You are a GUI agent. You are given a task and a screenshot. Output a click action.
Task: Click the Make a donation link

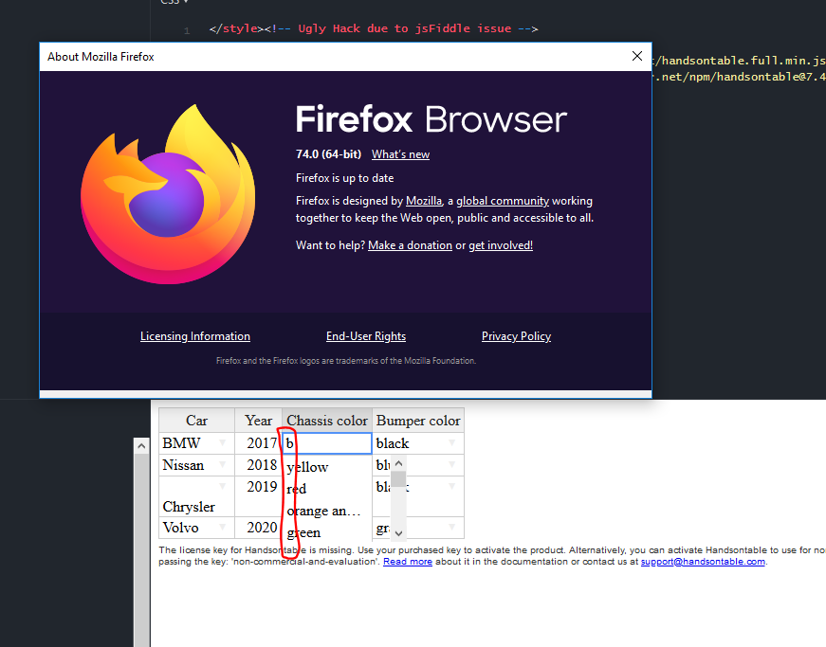410,245
